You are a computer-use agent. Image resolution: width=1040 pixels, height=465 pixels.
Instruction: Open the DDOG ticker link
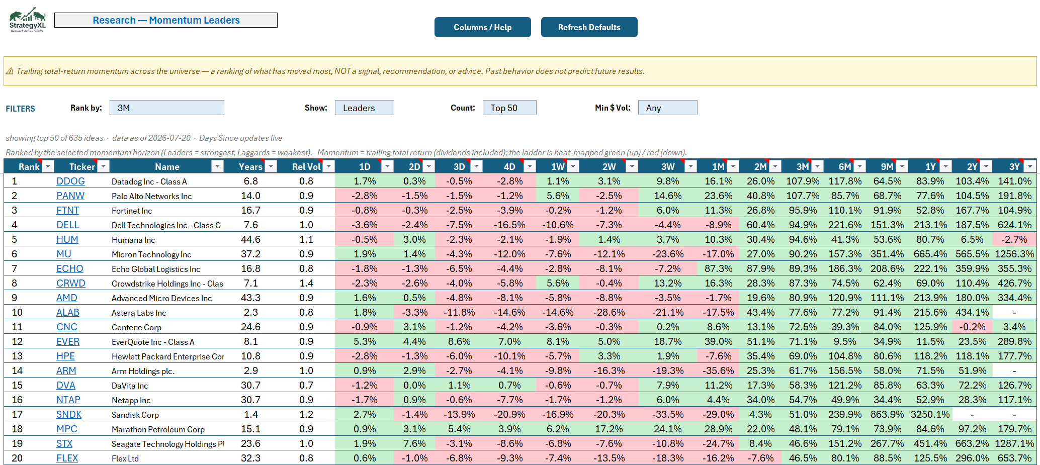(x=70, y=181)
